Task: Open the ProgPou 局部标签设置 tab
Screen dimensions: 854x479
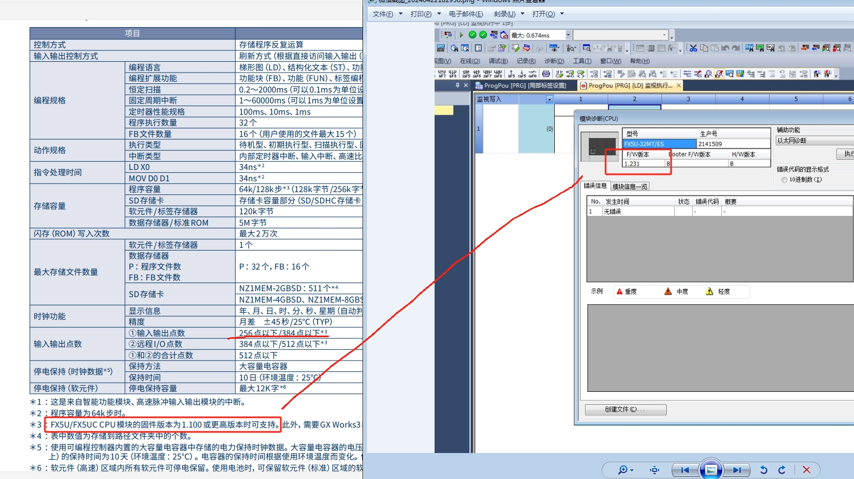Action: 521,86
